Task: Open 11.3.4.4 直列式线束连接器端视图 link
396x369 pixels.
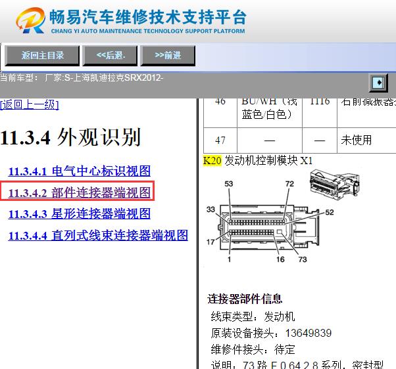Action: click(x=98, y=236)
